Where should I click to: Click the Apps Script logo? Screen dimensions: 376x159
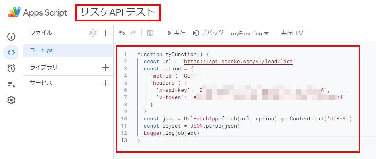[14, 12]
